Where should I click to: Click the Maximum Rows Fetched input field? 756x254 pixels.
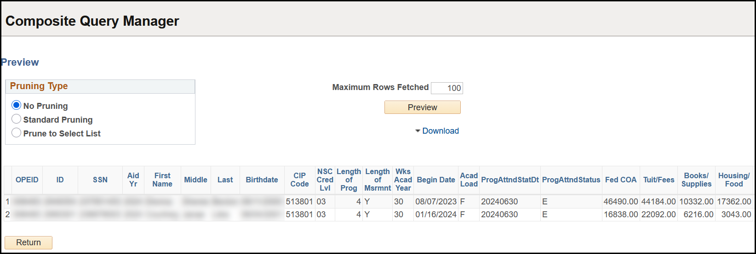click(x=447, y=88)
